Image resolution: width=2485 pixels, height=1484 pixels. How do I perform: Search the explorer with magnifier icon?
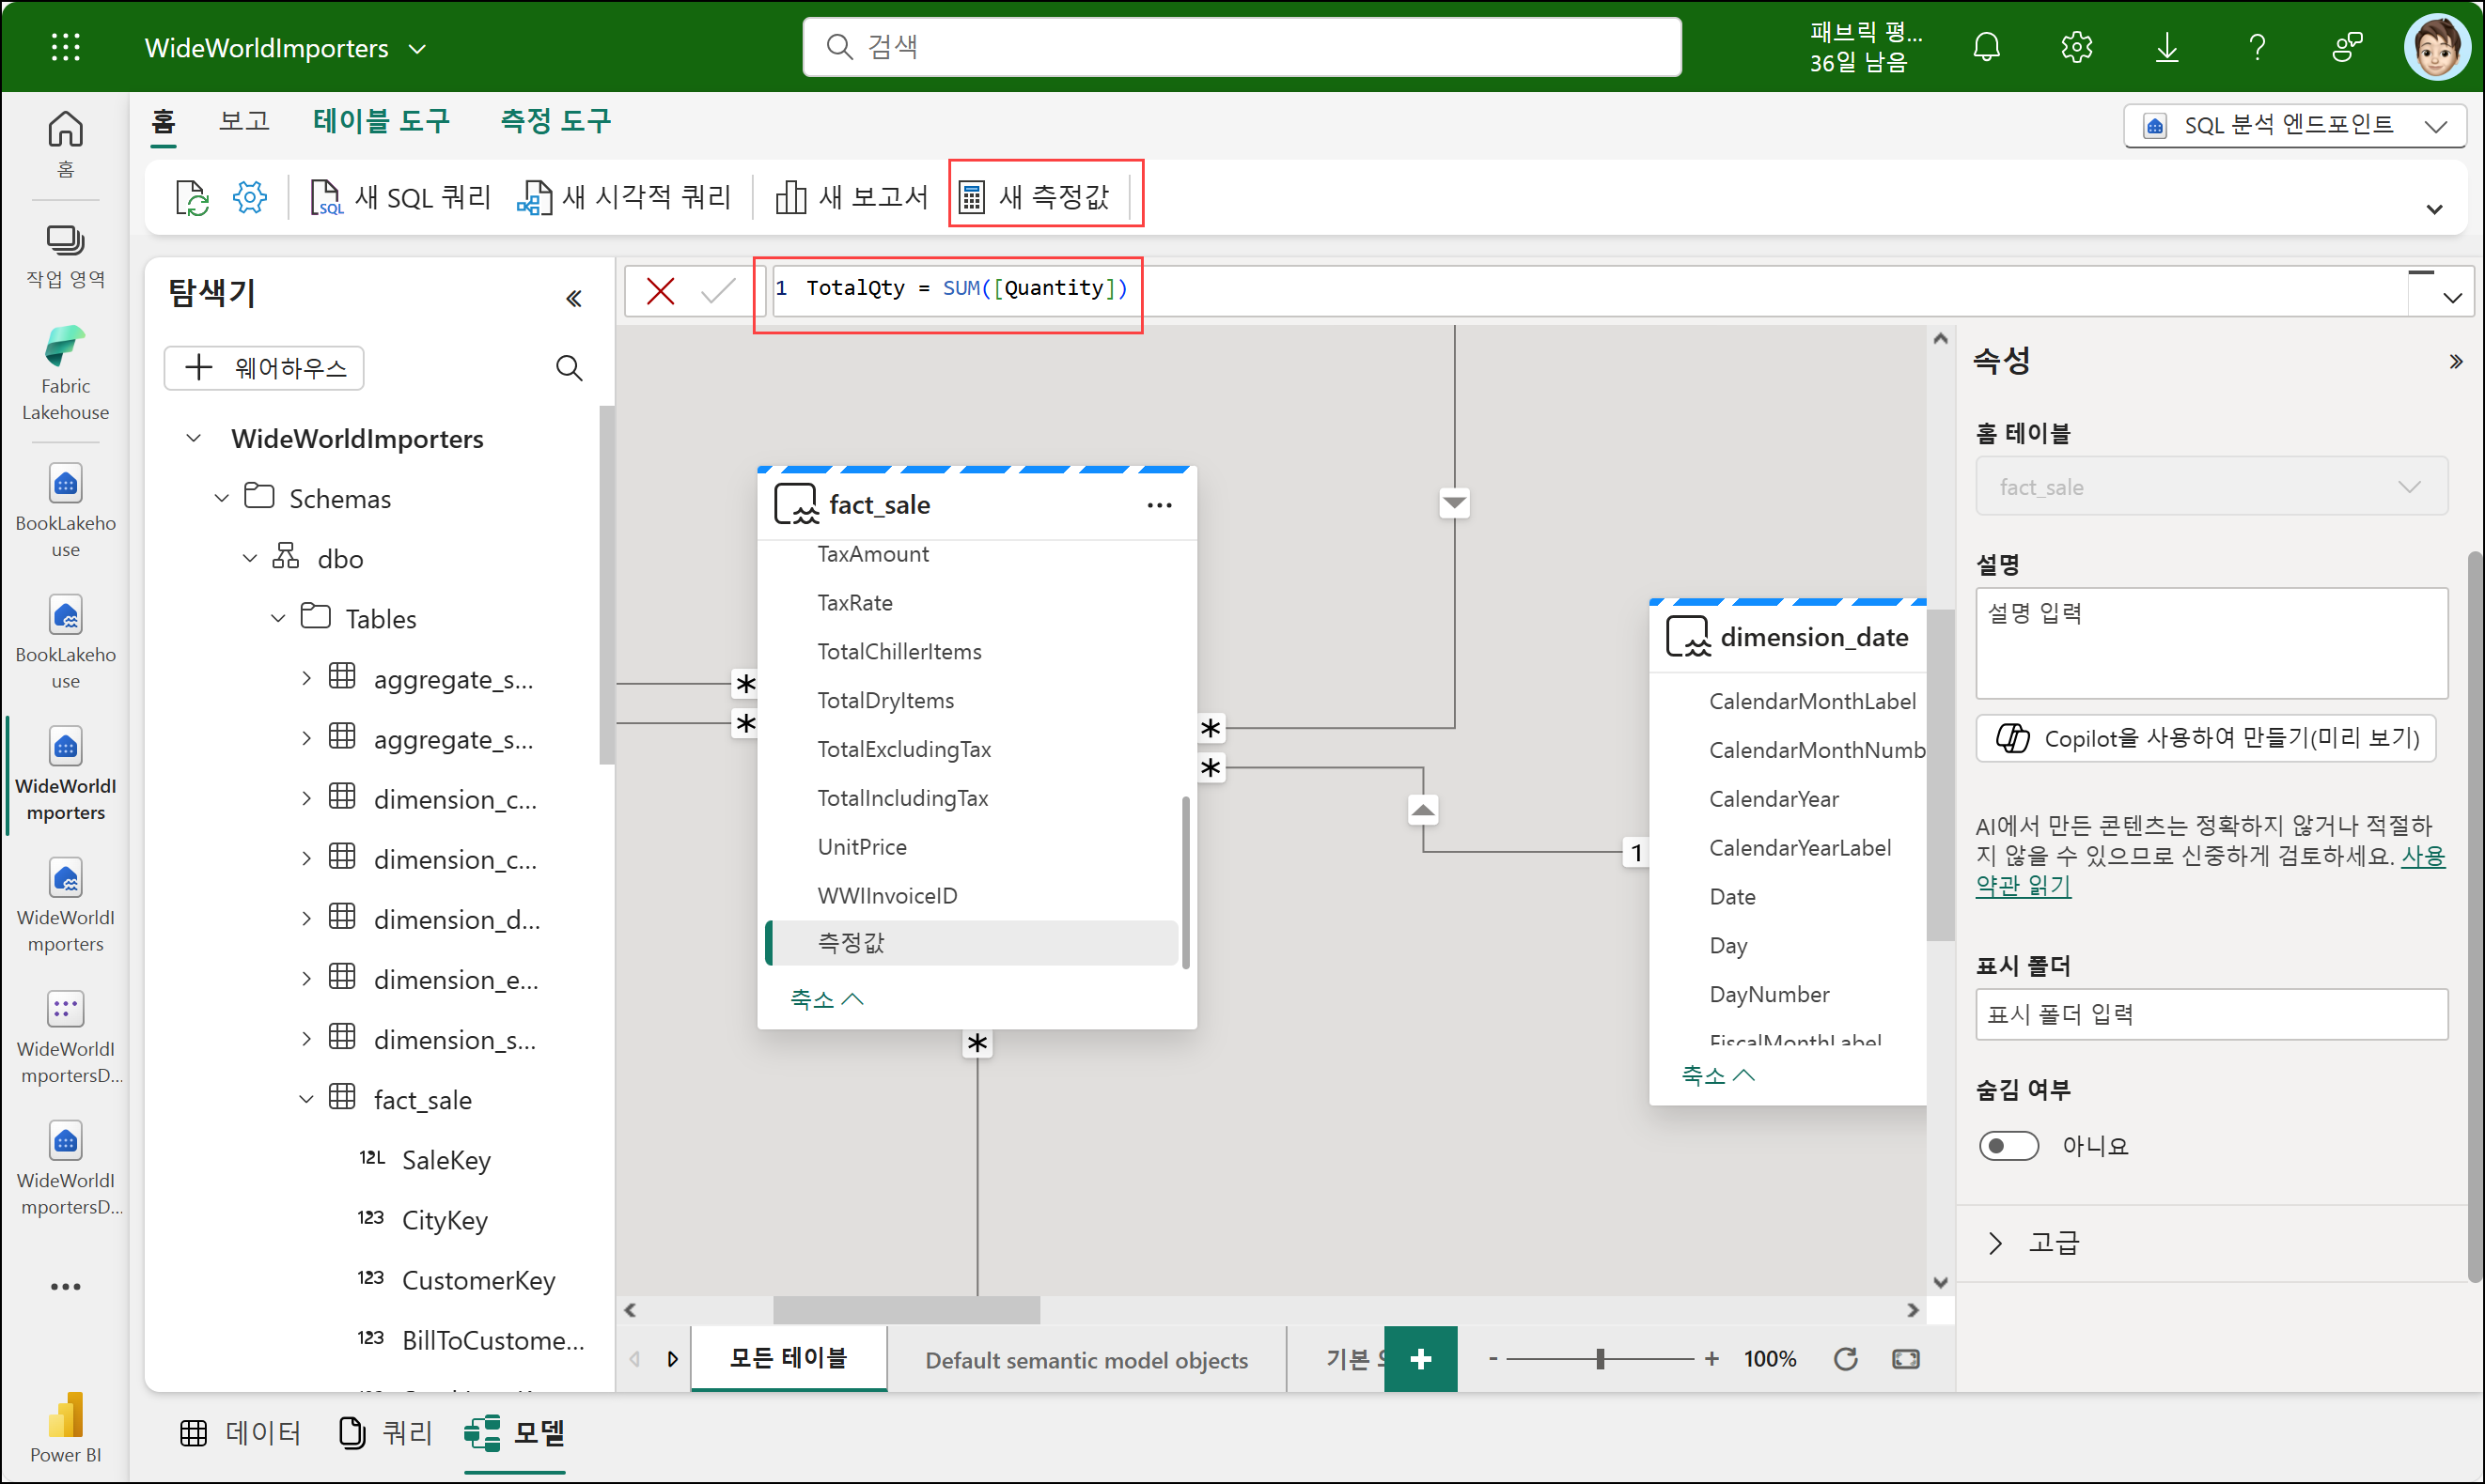pos(570,368)
